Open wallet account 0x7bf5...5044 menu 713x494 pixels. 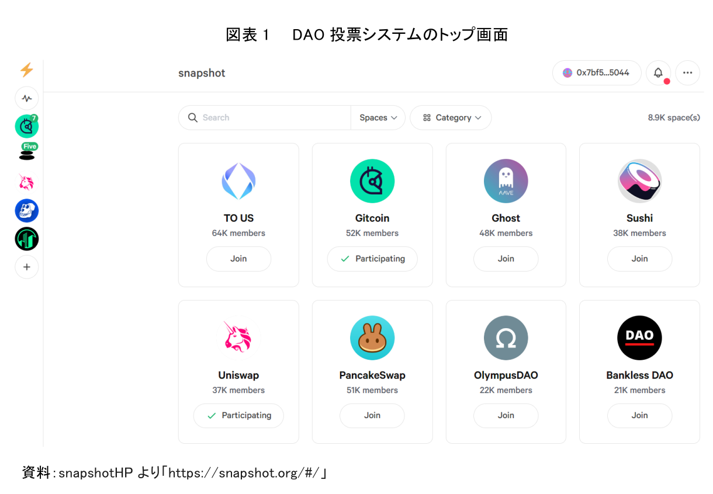(596, 73)
